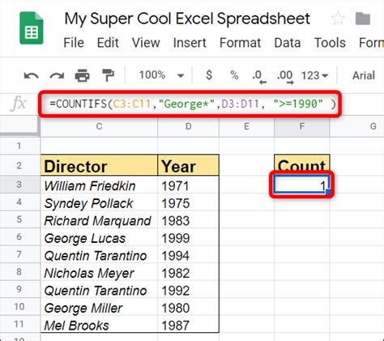384x341 pixels.
Task: Open the Arial font dropdown
Action: pos(364,75)
